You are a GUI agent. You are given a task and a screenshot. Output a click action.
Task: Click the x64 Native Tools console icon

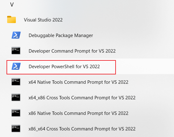coord(16,82)
